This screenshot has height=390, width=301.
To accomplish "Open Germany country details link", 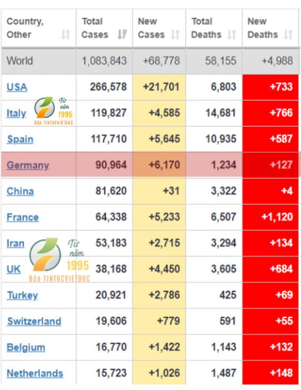I will (28, 166).
